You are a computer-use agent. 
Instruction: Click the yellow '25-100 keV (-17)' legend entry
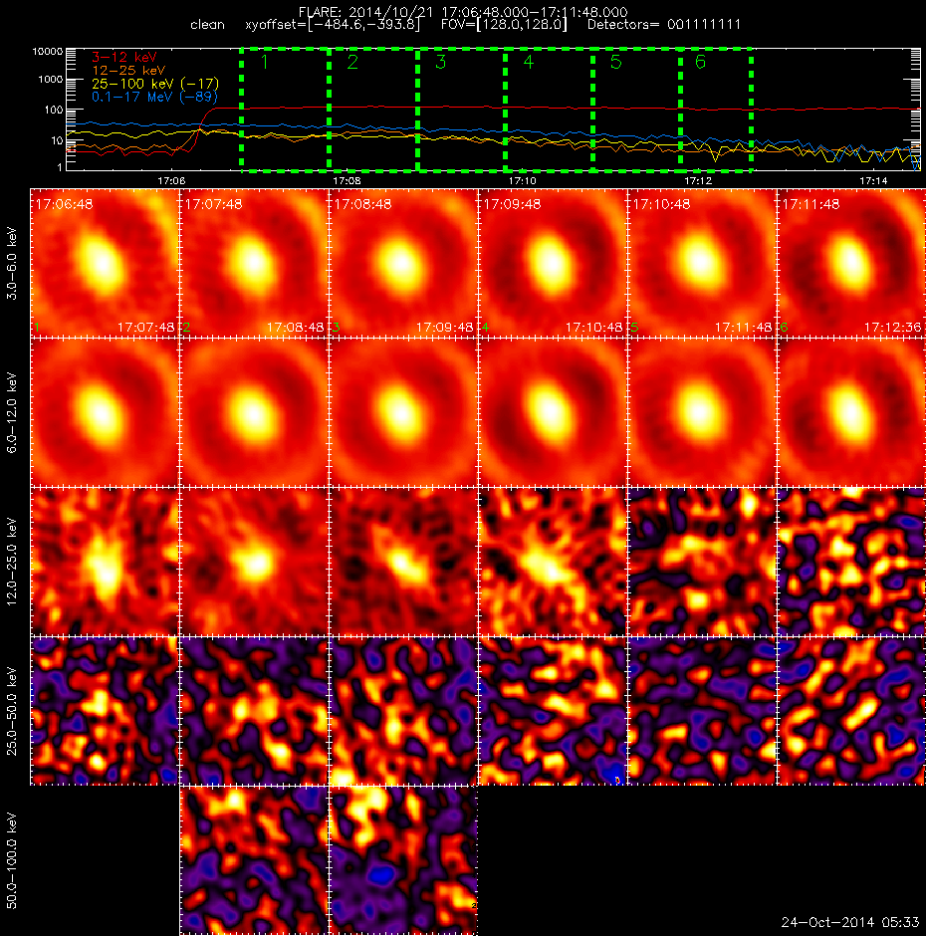point(155,84)
